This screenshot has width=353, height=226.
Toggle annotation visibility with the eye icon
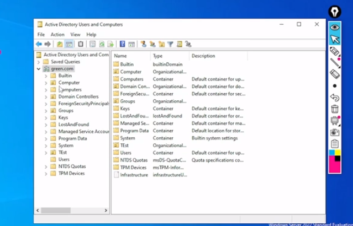coord(335,28)
